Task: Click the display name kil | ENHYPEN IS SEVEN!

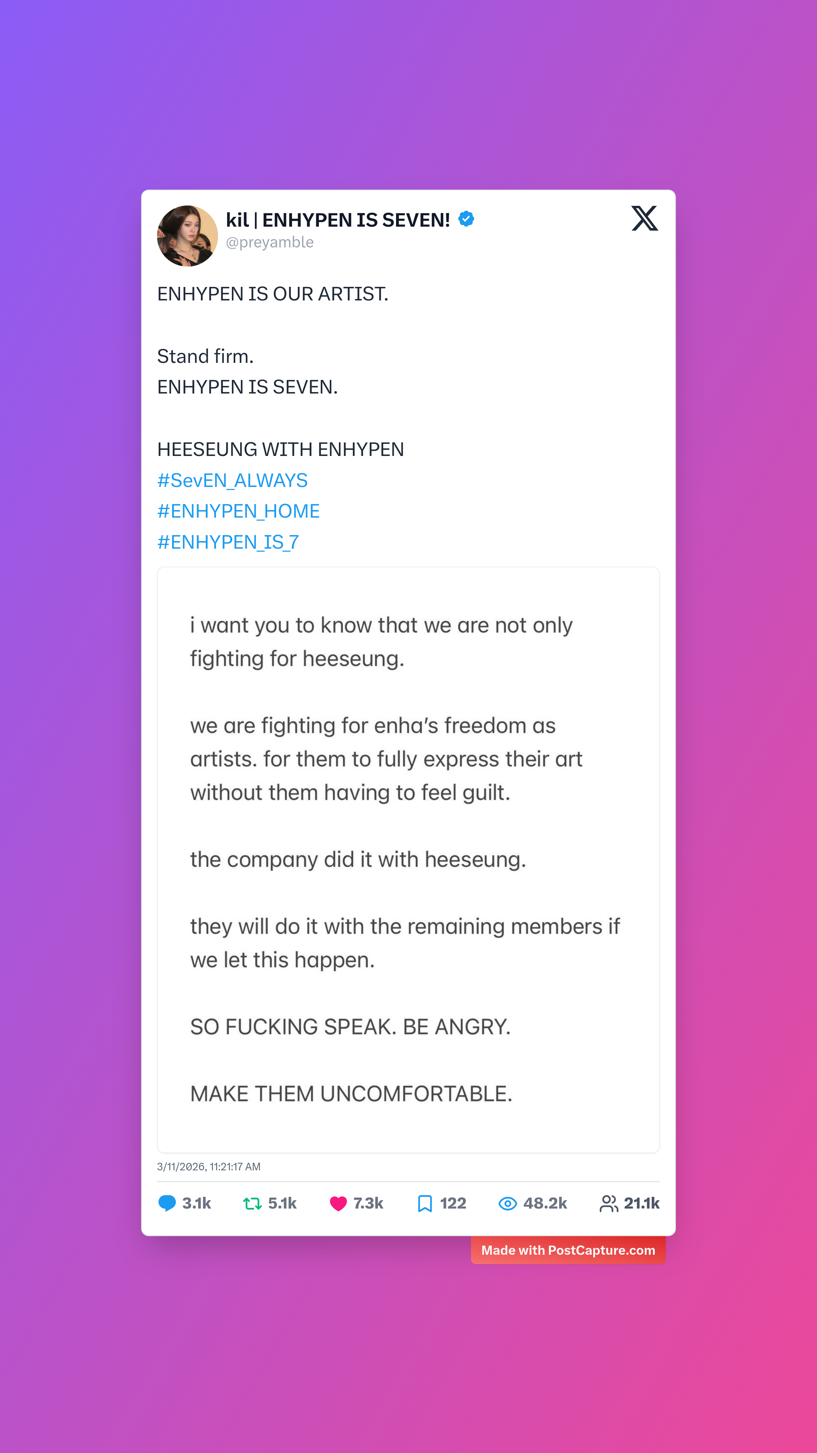Action: pyautogui.click(x=338, y=219)
